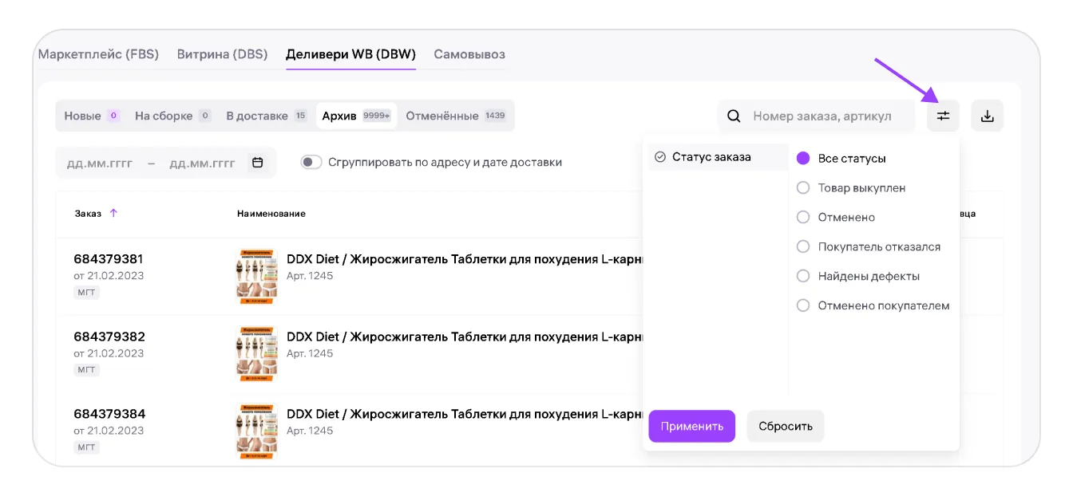Viewport: 1073px width, 496px height.
Task: Click the Наименование column header
Action: pyautogui.click(x=271, y=213)
